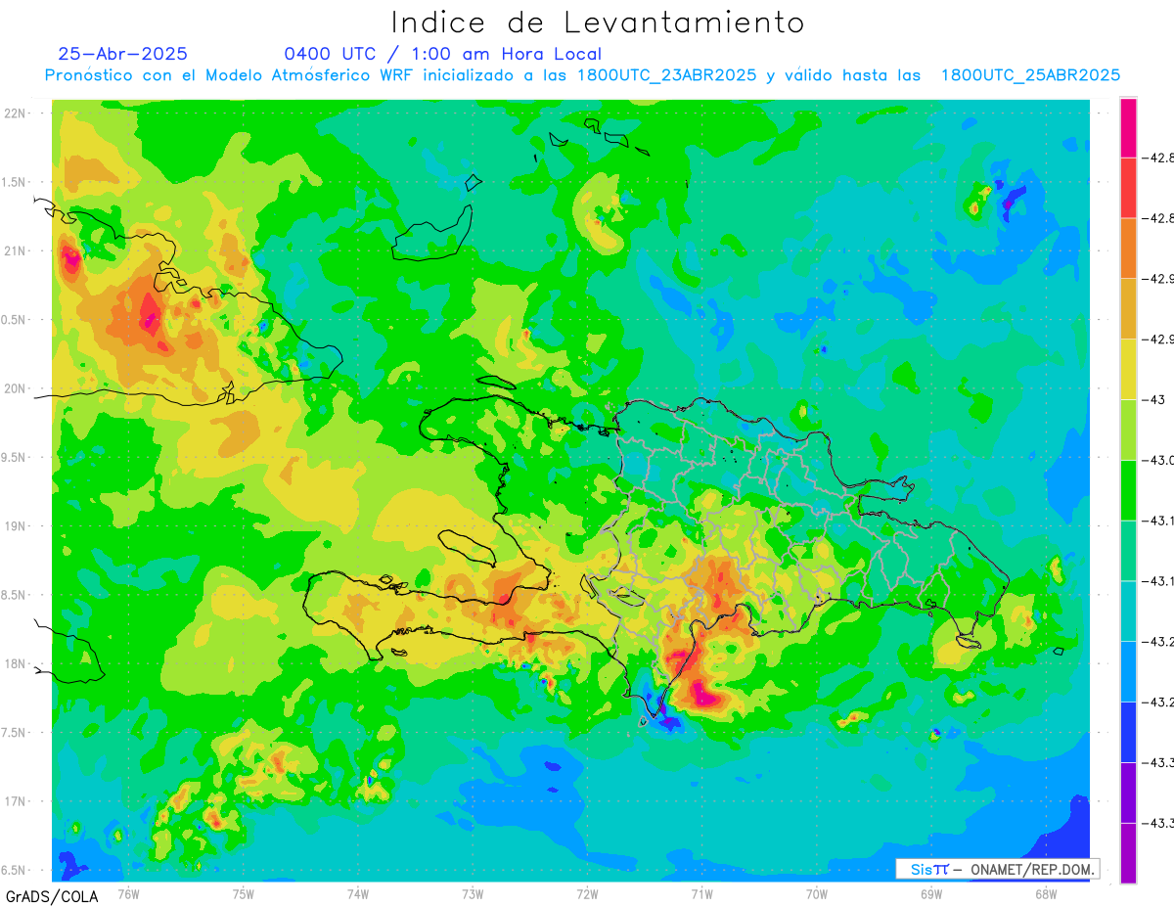Click the '74W' longitude axis label
1174x907 pixels.
358,893
